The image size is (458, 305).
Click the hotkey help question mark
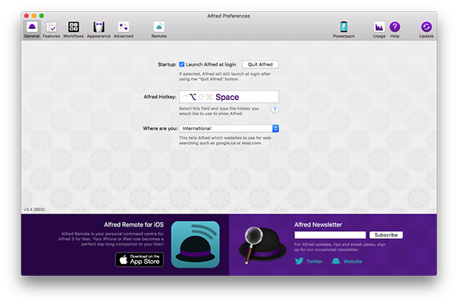tap(275, 110)
